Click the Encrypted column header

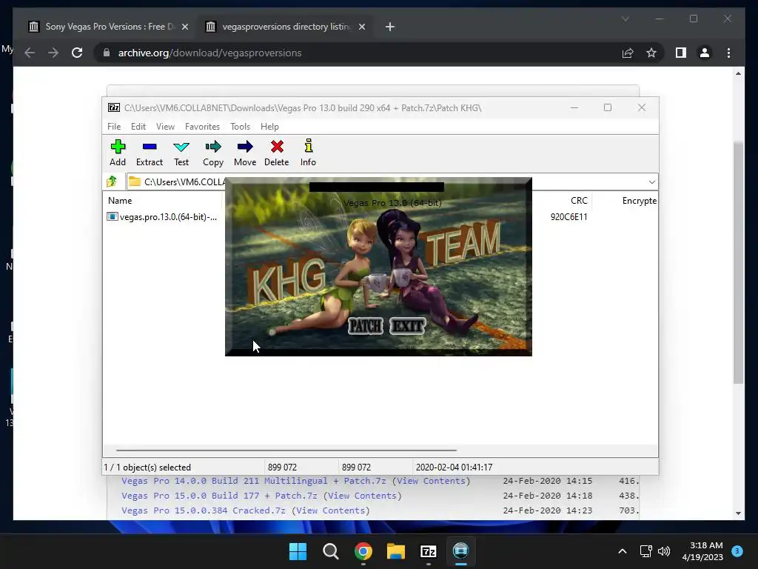coord(639,200)
